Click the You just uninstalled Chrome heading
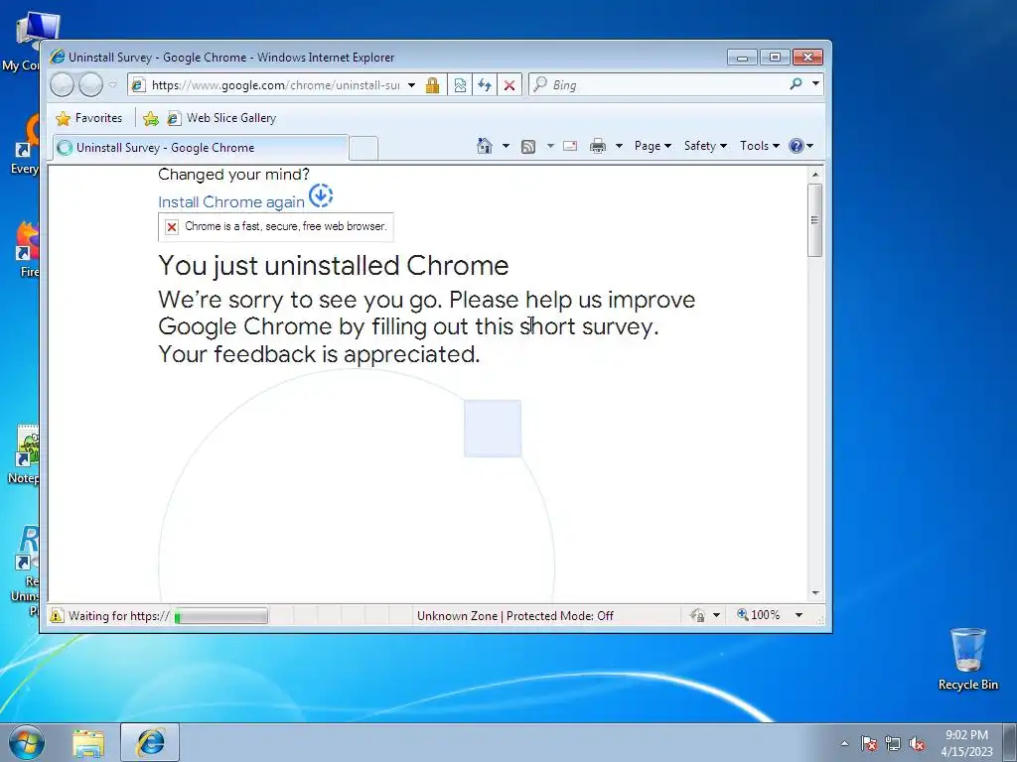 [x=334, y=266]
